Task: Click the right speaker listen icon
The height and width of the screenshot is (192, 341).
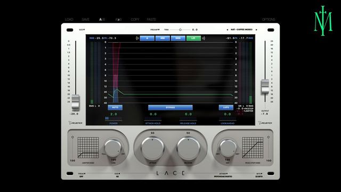Action: 204,38
